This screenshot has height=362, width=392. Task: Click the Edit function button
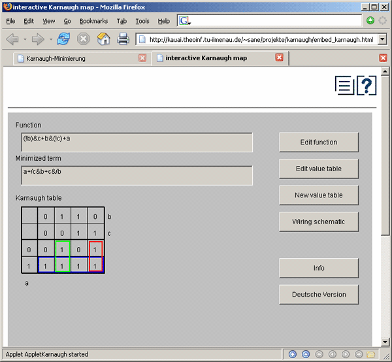pos(319,142)
